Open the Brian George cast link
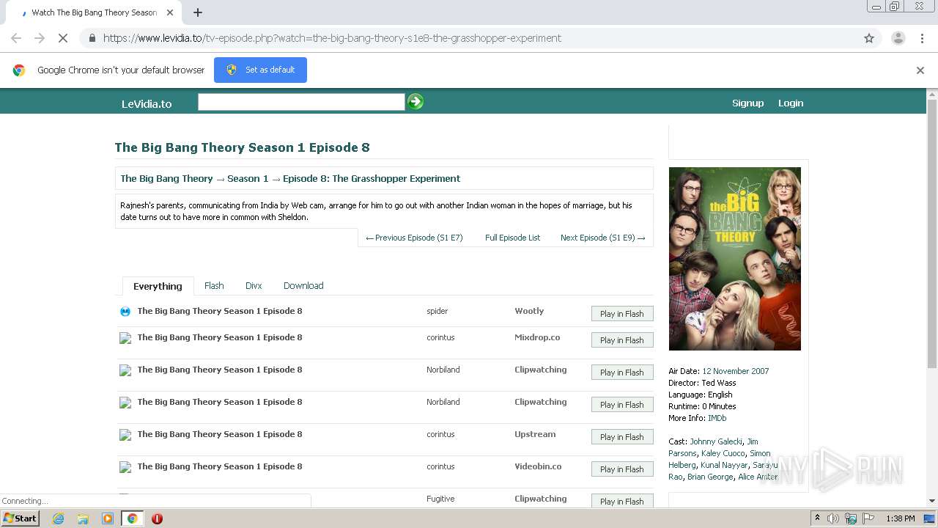The image size is (938, 528). tap(710, 477)
